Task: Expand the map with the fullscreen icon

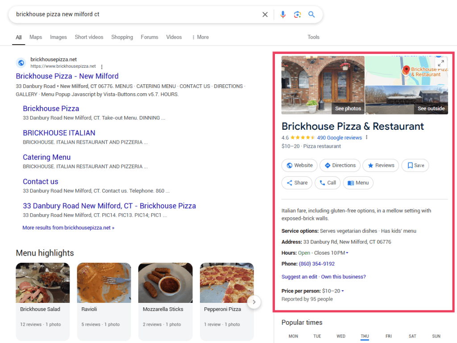Action: (x=440, y=63)
